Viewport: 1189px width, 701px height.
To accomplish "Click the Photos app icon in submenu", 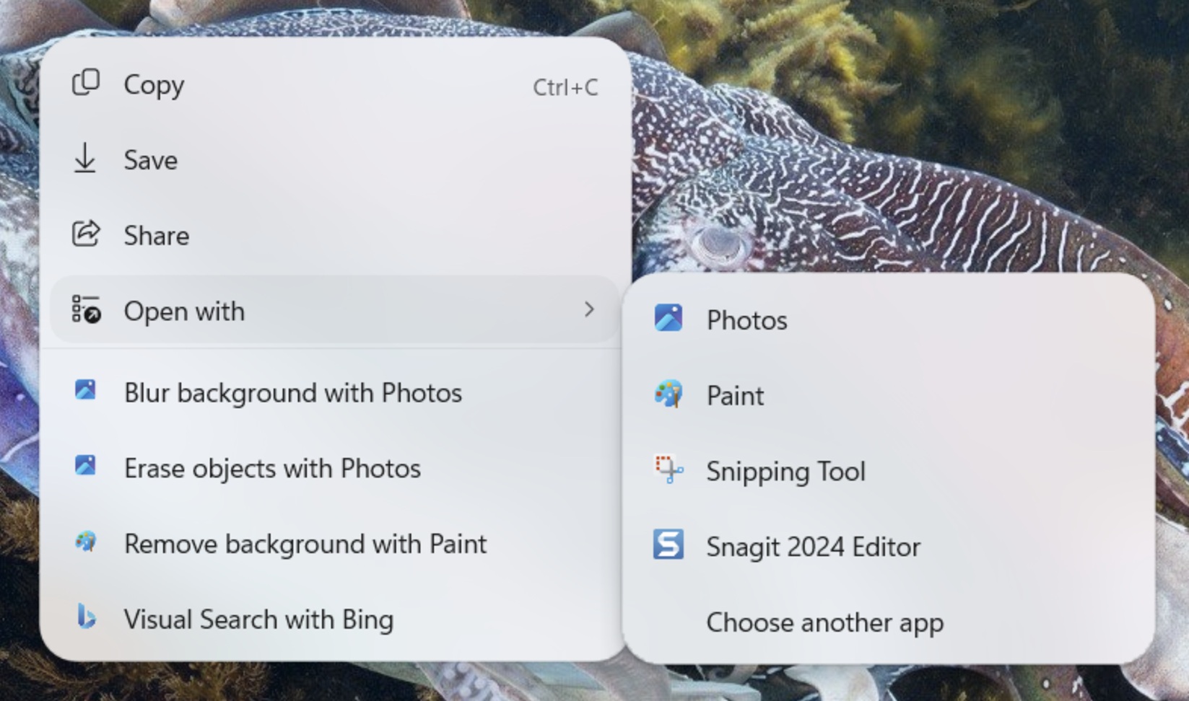I will pos(668,318).
